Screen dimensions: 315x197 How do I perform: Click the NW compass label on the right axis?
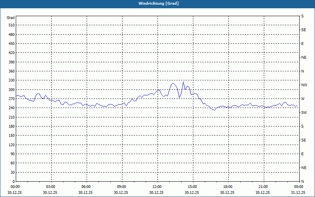click(304, 85)
